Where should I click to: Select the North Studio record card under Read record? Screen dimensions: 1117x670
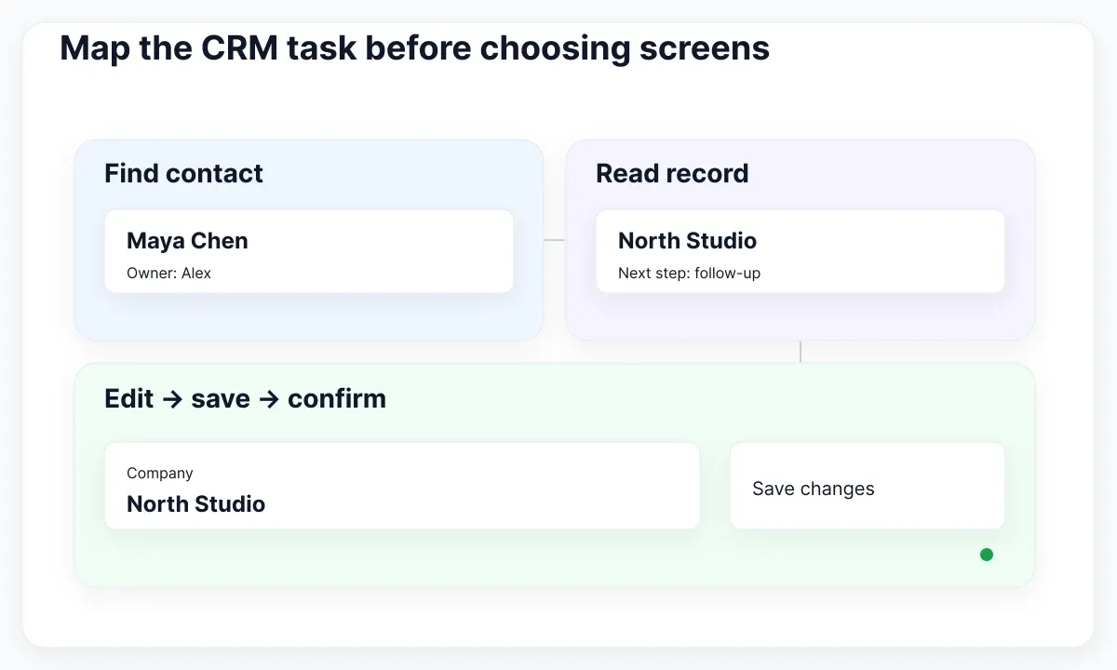tap(801, 251)
